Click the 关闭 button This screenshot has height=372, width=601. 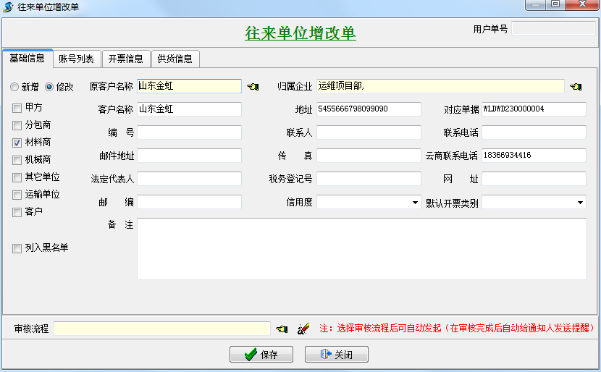point(336,355)
